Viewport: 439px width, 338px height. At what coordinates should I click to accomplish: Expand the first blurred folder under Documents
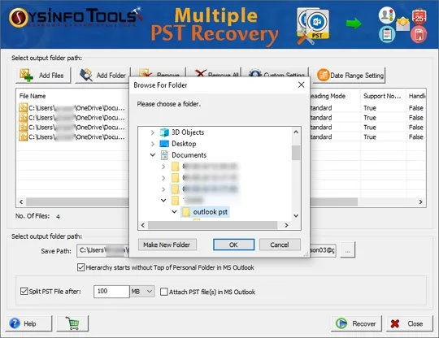163,167
